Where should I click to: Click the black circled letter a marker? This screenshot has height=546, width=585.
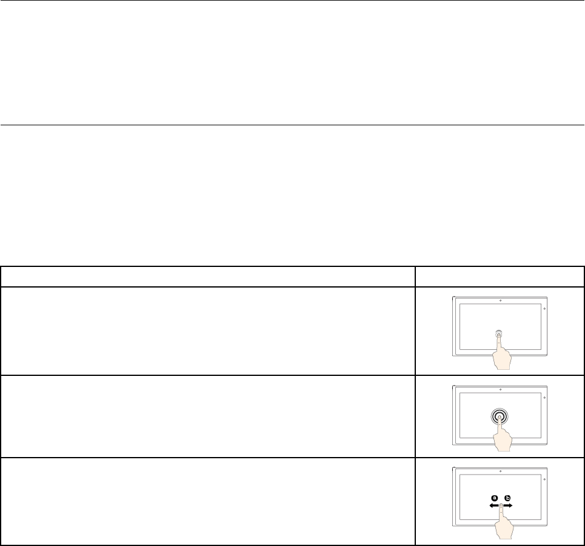[494, 498]
